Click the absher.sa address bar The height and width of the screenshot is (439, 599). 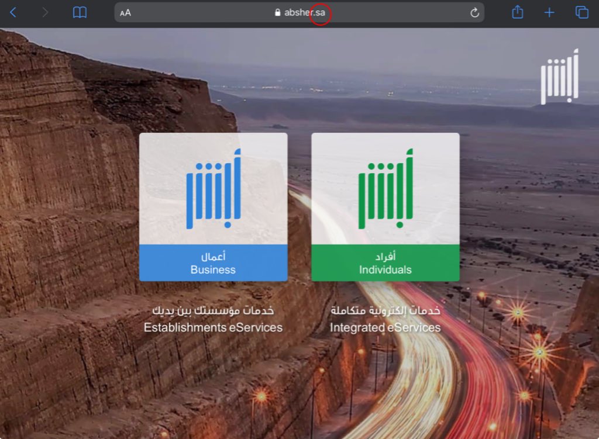click(299, 13)
